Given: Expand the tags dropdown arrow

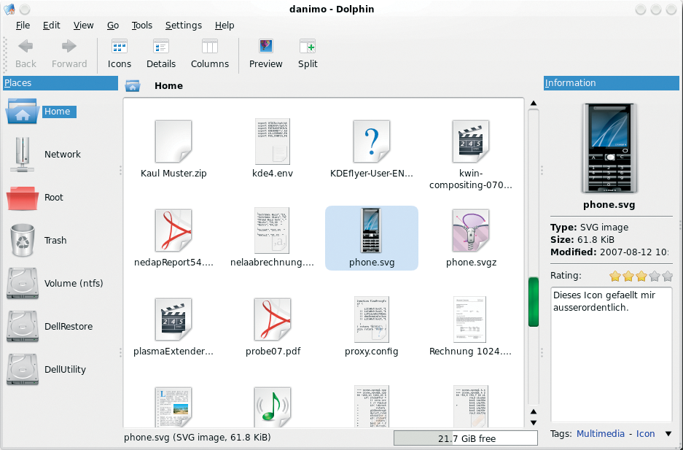Looking at the screenshot, I should coord(668,434).
